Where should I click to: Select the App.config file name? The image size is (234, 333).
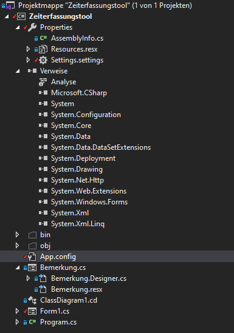58,257
